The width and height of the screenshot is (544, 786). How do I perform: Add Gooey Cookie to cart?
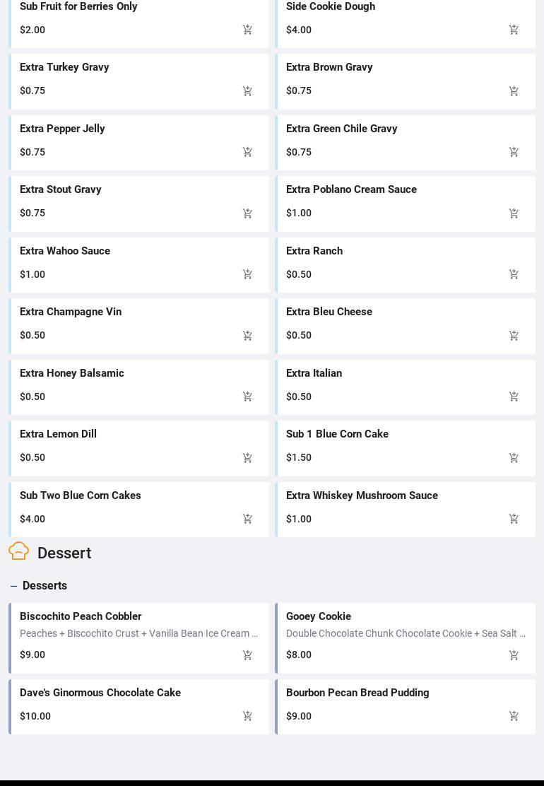click(x=514, y=655)
